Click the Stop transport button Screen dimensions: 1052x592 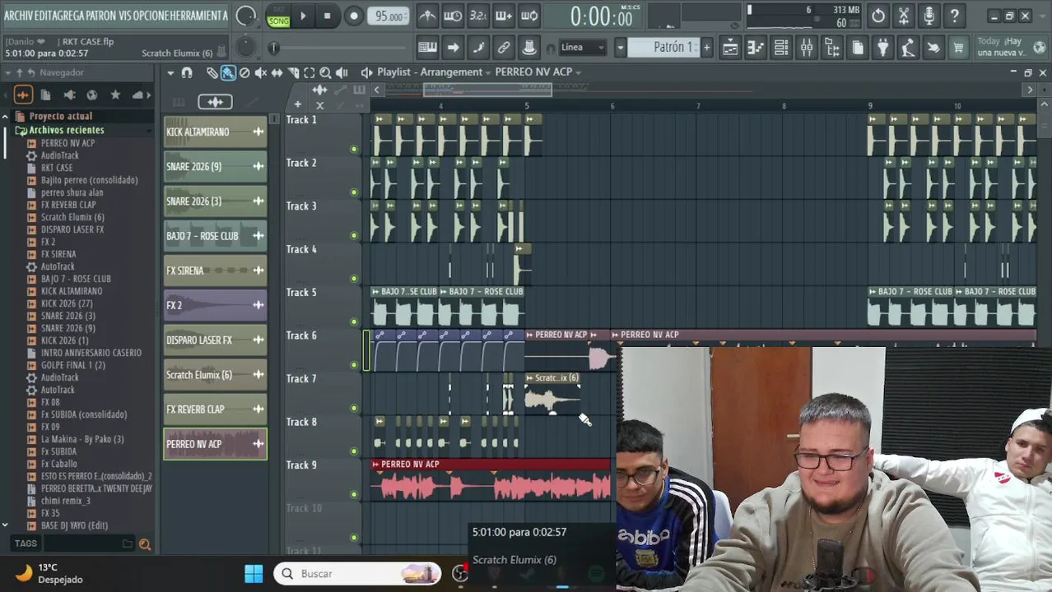(328, 16)
